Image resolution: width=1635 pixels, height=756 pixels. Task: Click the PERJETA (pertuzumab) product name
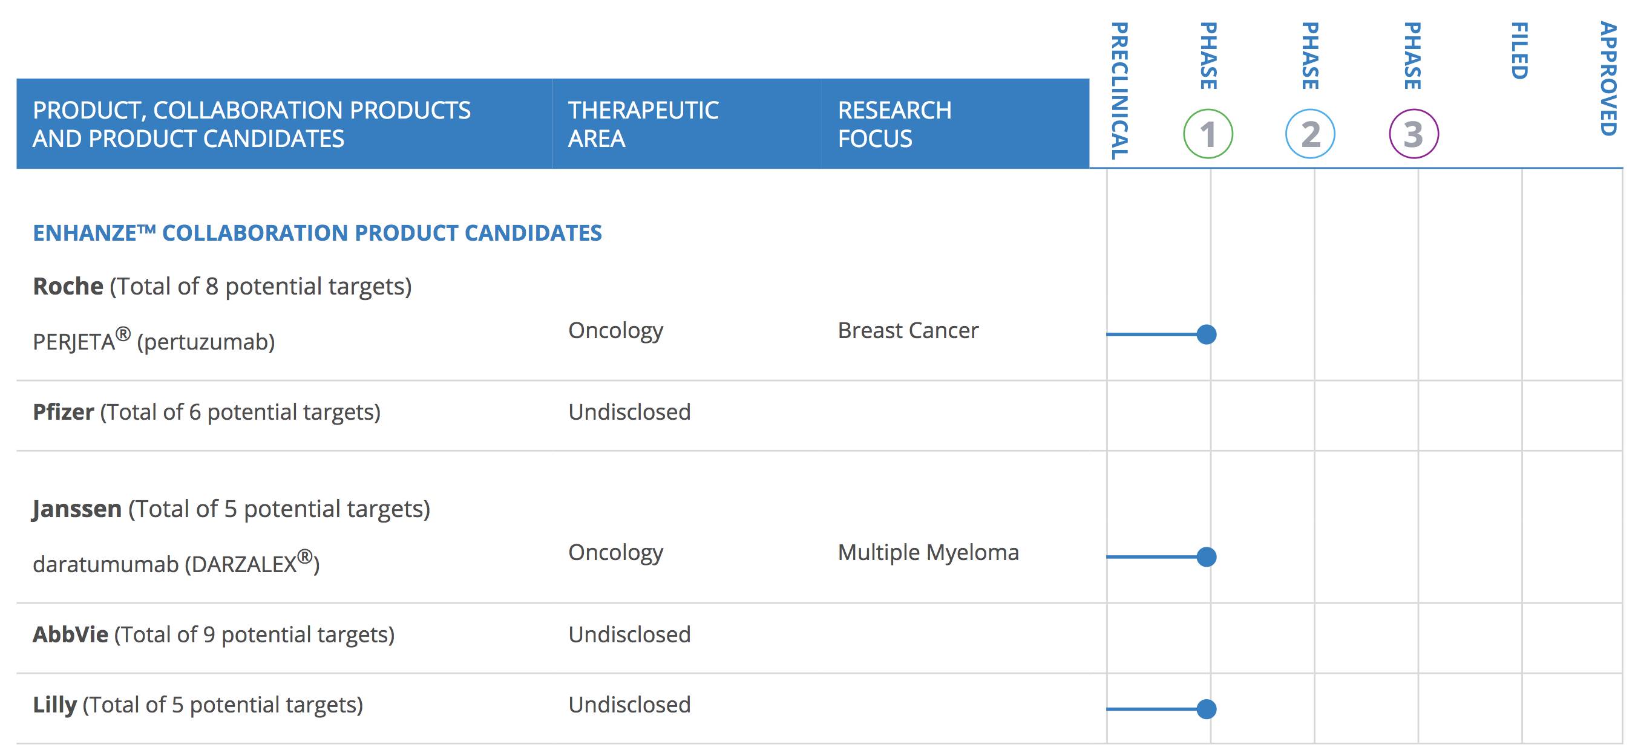coord(154,341)
